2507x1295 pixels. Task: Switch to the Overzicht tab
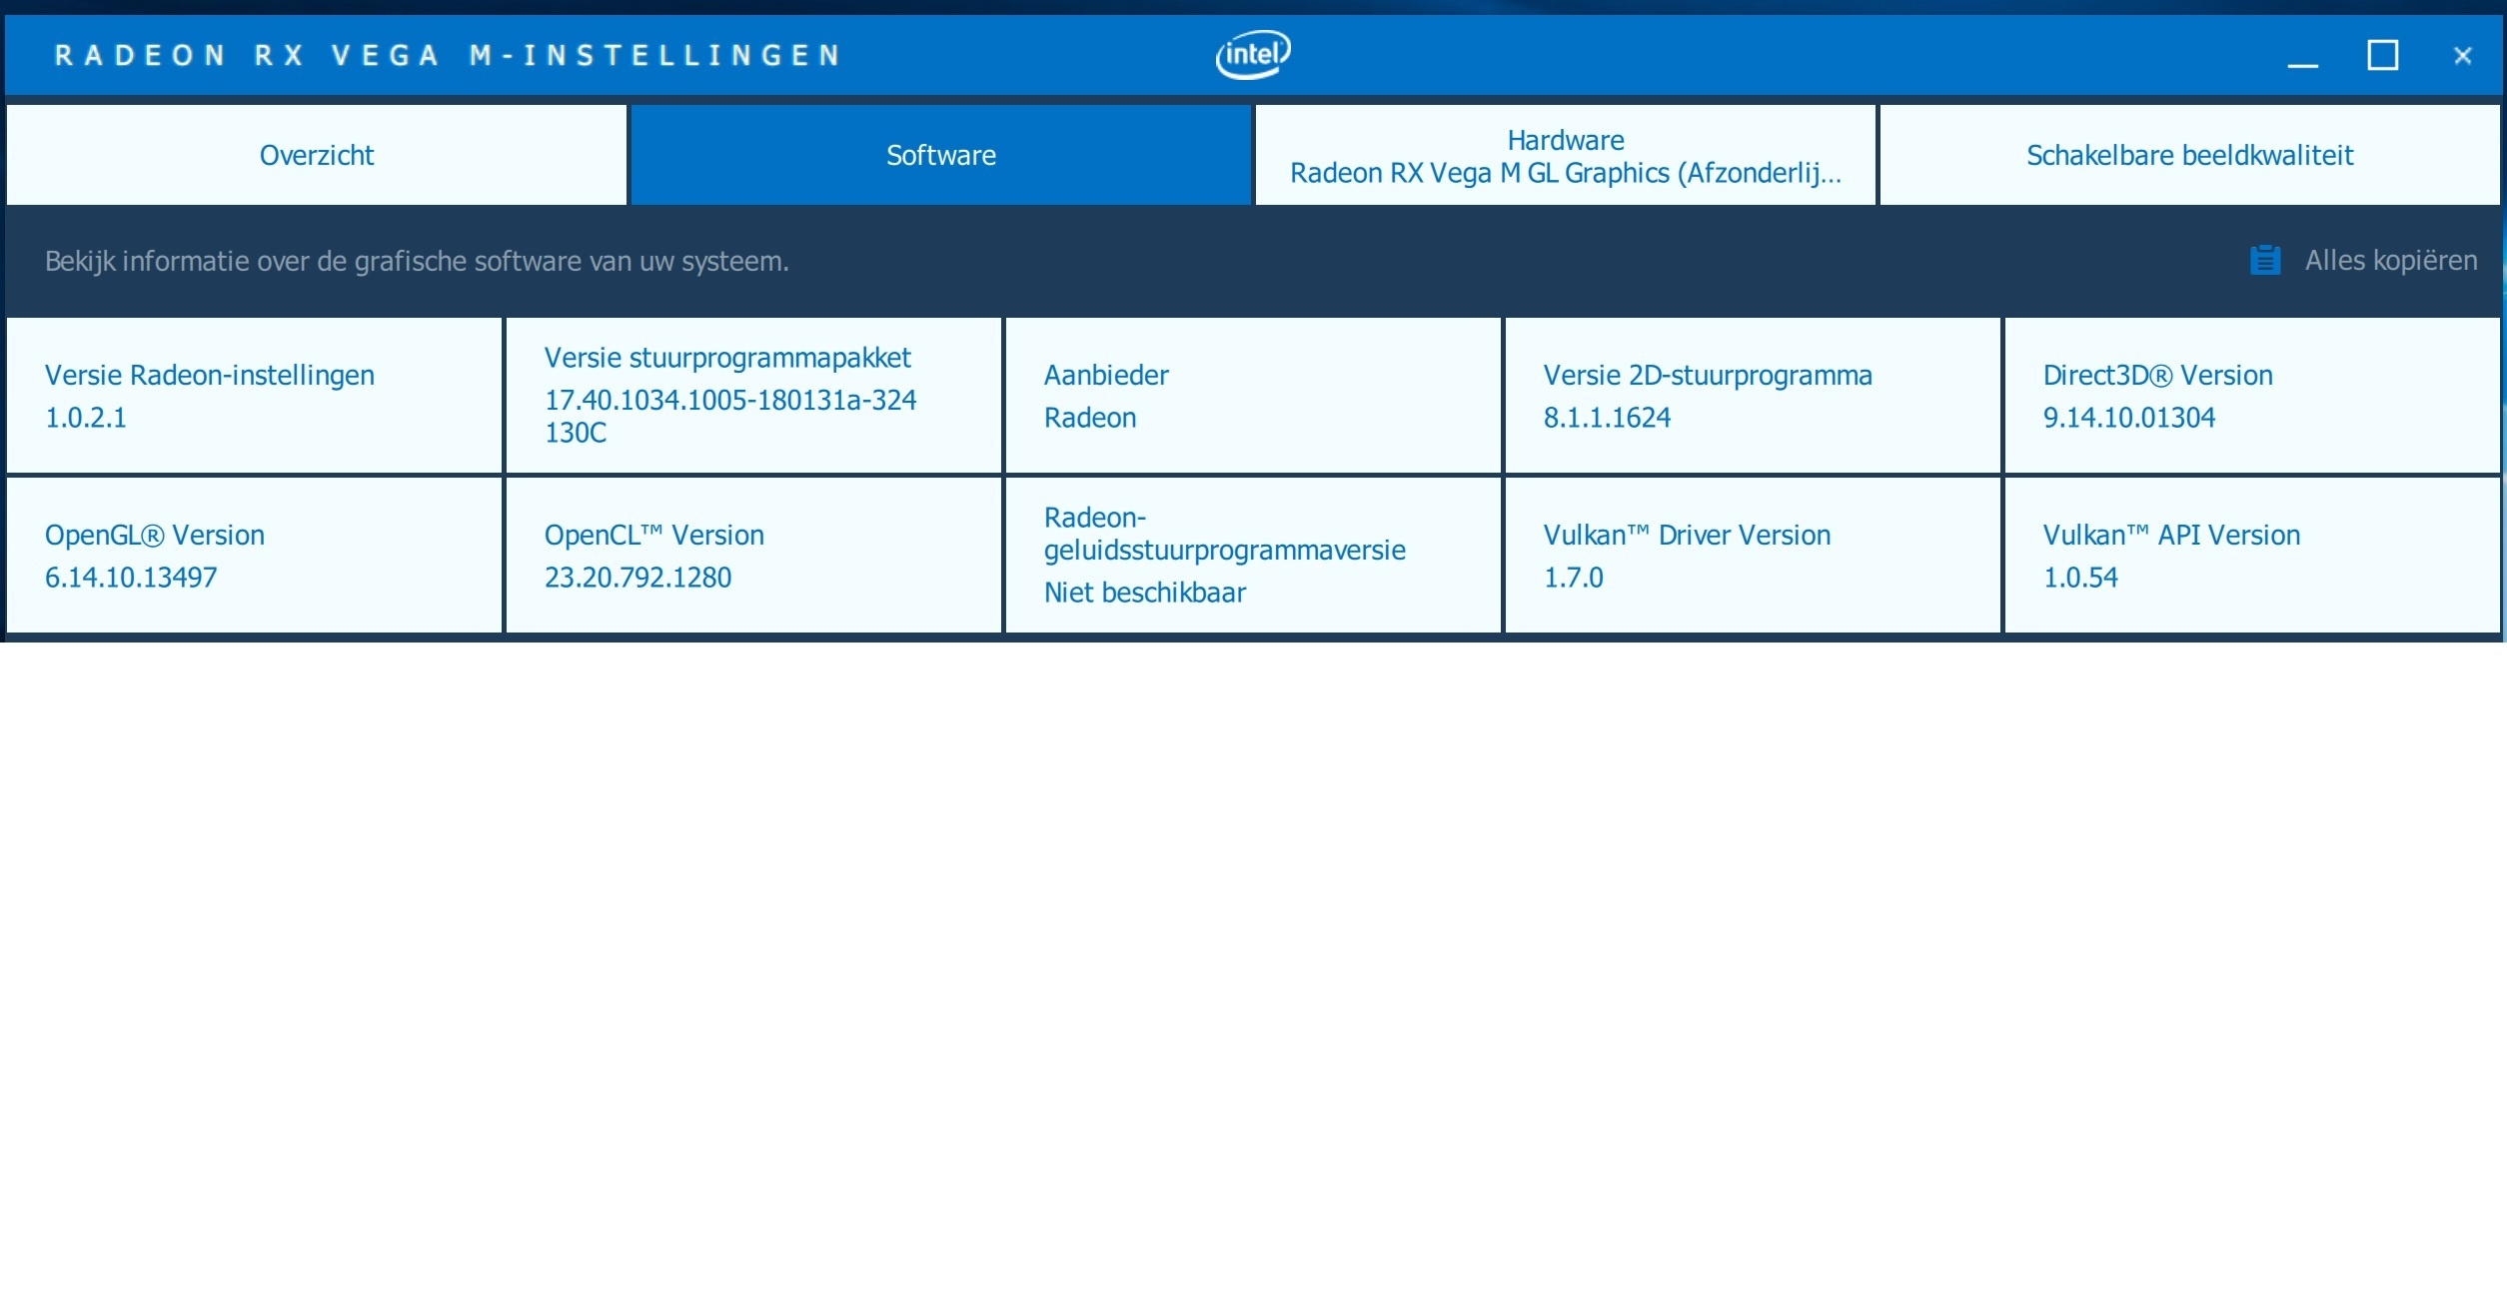coord(317,156)
